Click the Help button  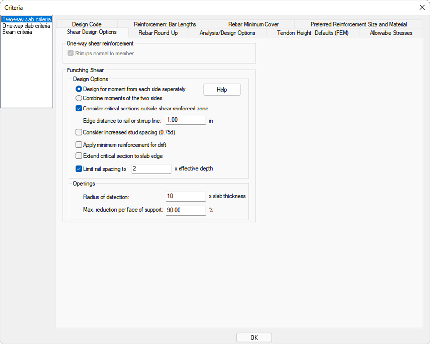[x=222, y=90]
